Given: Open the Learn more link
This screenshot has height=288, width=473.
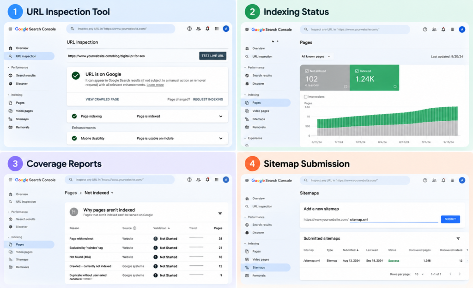Looking at the screenshot, I should pyautogui.click(x=155, y=85).
